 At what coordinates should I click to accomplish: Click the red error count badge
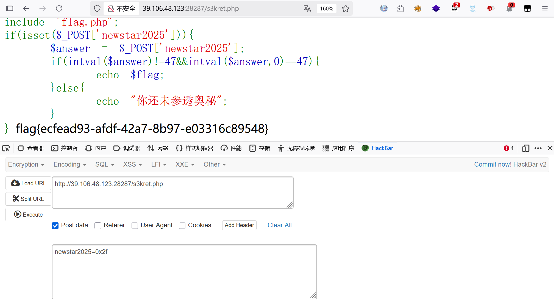[508, 148]
